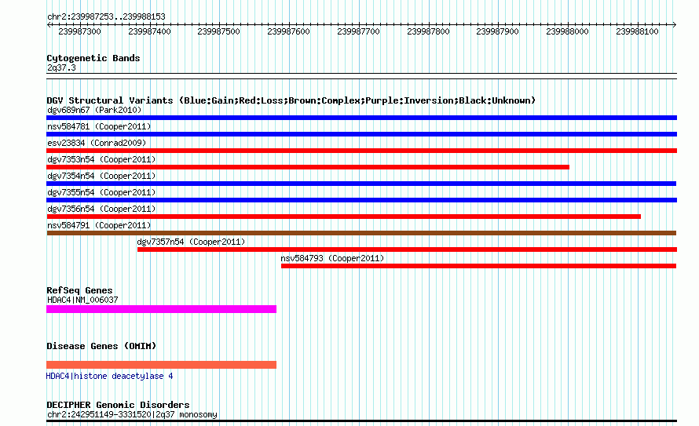699x426 pixels.
Task: Select the dgv7355n54 blue gain bar
Action: [x=361, y=200]
